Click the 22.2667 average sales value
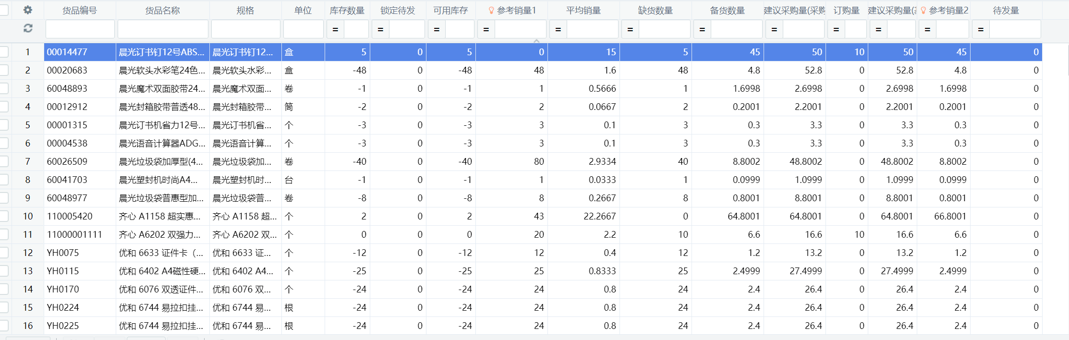Image resolution: width=1069 pixels, height=340 pixels. 599,216
